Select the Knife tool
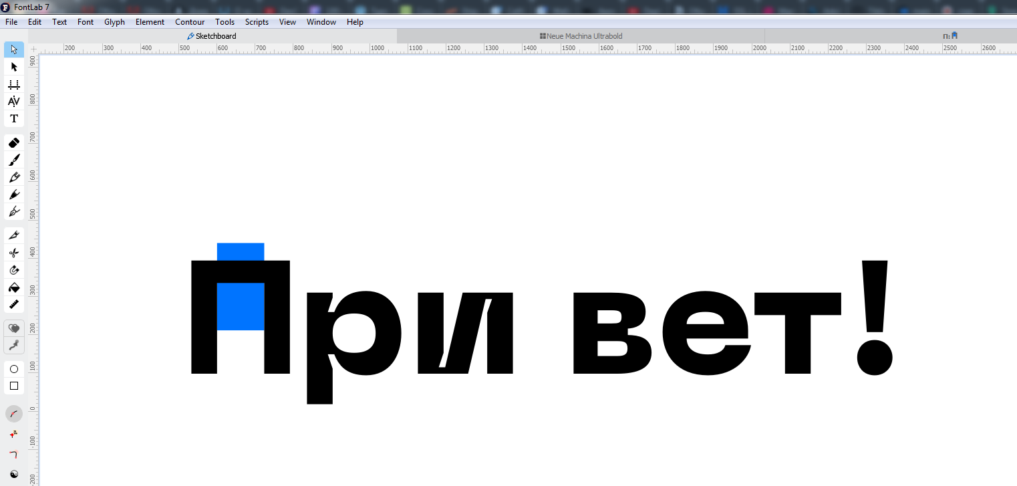1017x486 pixels. coord(14,235)
